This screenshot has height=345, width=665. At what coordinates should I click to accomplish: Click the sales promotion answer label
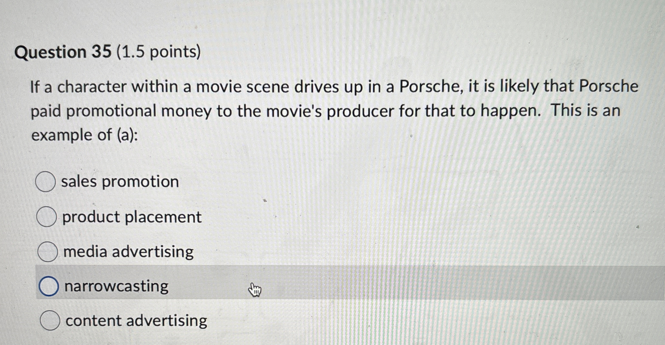coord(119,181)
